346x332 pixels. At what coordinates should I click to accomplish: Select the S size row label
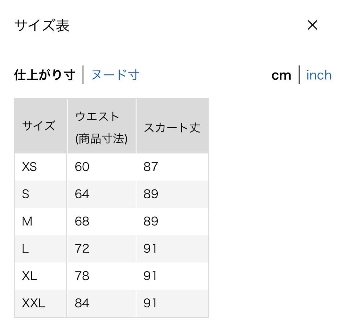tap(26, 194)
